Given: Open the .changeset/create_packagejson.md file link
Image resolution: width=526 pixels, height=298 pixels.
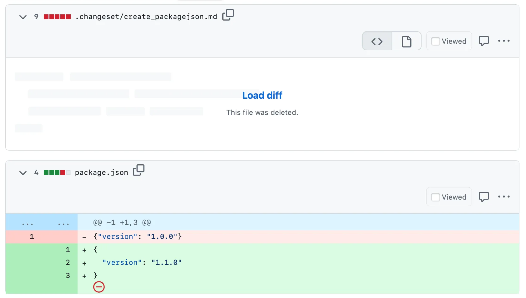Looking at the screenshot, I should [146, 17].
